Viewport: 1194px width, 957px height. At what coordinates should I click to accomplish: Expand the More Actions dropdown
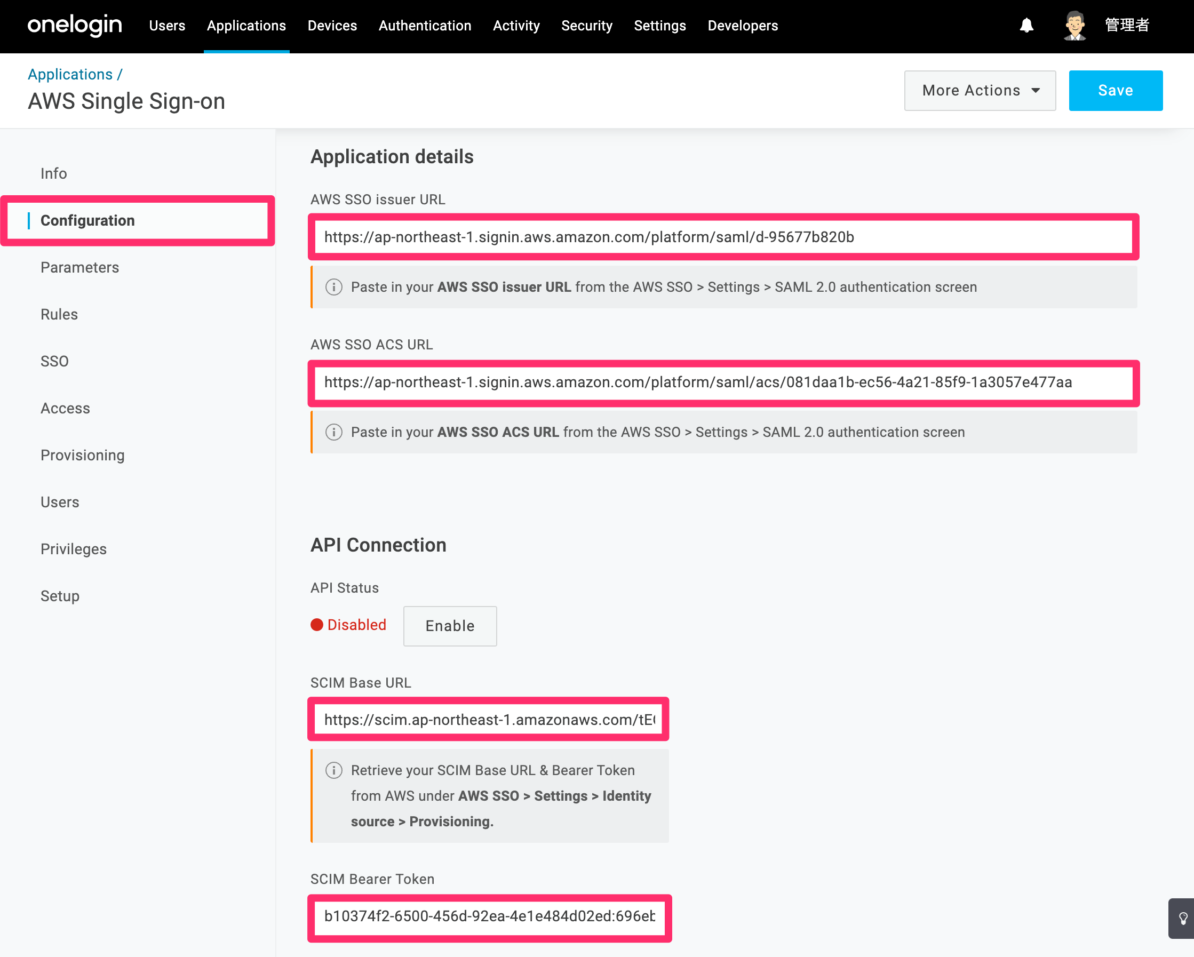coord(980,90)
